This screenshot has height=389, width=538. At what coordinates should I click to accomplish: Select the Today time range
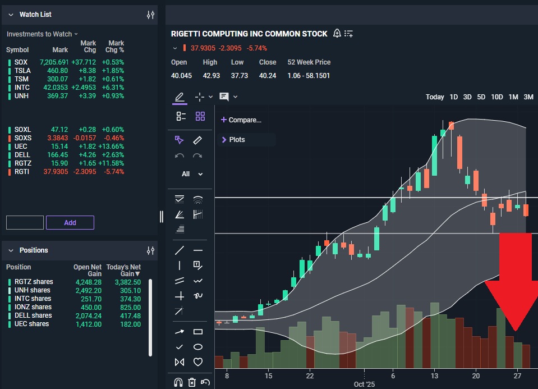(435, 97)
